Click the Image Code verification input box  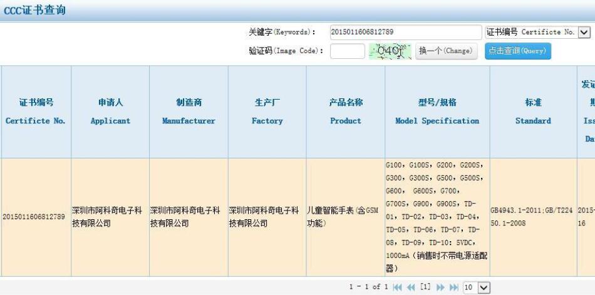pyautogui.click(x=347, y=51)
